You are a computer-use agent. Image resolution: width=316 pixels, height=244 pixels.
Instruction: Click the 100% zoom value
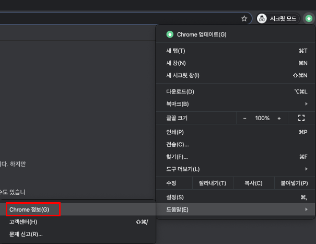click(262, 118)
